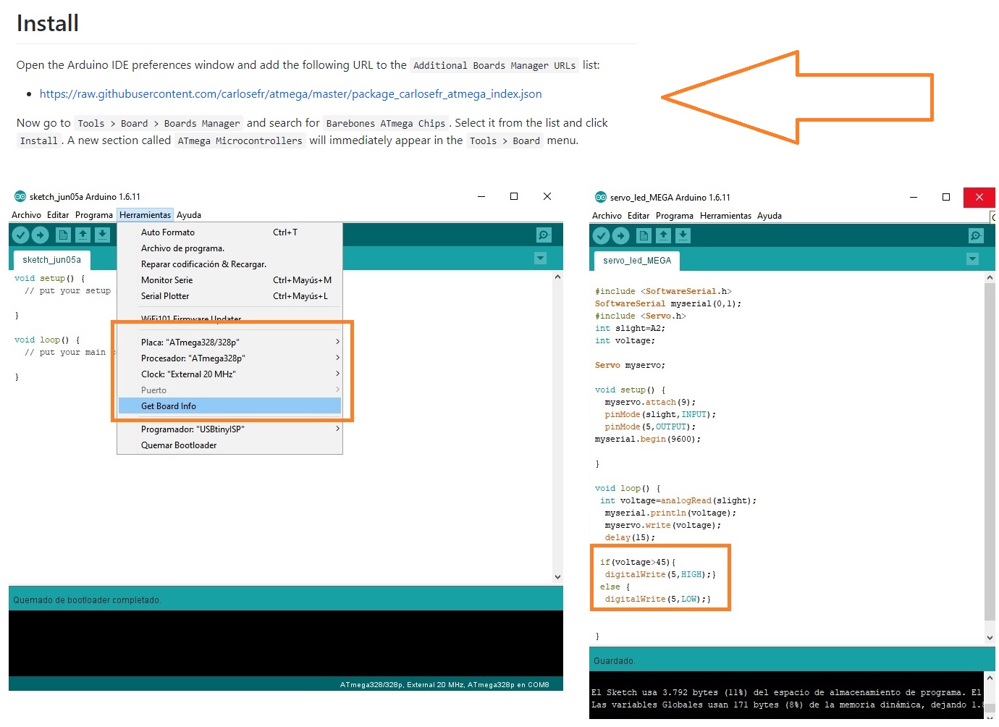Open Serial Monitor icon in sketch_jun05a window
This screenshot has height=727, width=999.
coord(544,235)
